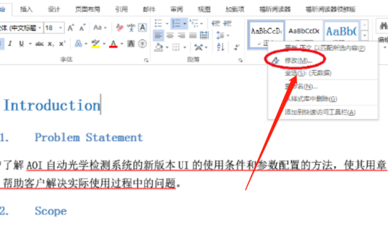Switch to the 插入 ribbon tab
Screen dimensions: 388x231
pyautogui.click(x=26, y=9)
